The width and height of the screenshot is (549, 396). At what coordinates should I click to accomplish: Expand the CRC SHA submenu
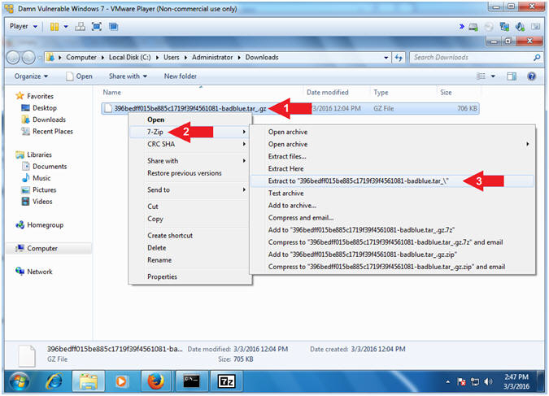[x=190, y=144]
